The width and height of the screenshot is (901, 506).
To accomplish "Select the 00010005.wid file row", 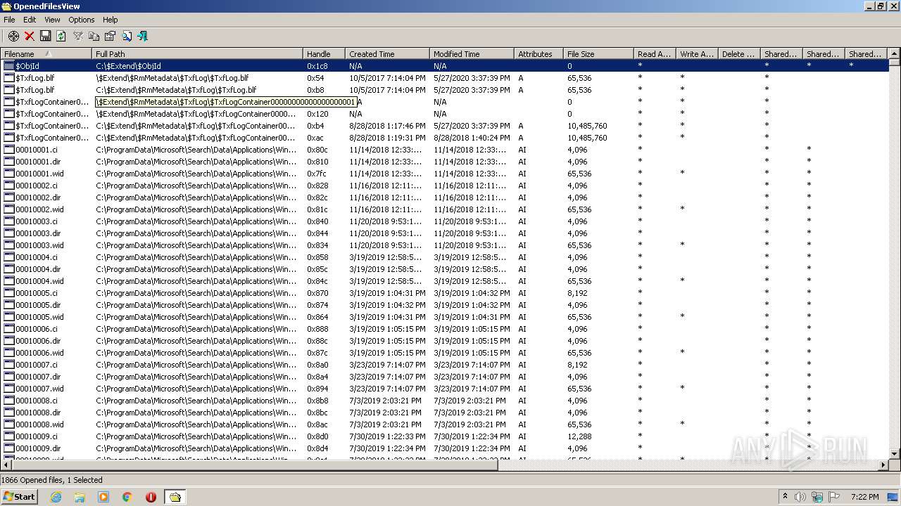I will point(445,317).
